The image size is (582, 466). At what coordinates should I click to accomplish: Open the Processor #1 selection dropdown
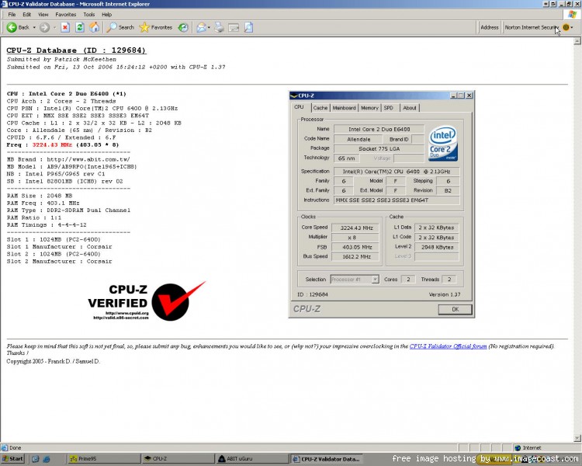click(355, 280)
